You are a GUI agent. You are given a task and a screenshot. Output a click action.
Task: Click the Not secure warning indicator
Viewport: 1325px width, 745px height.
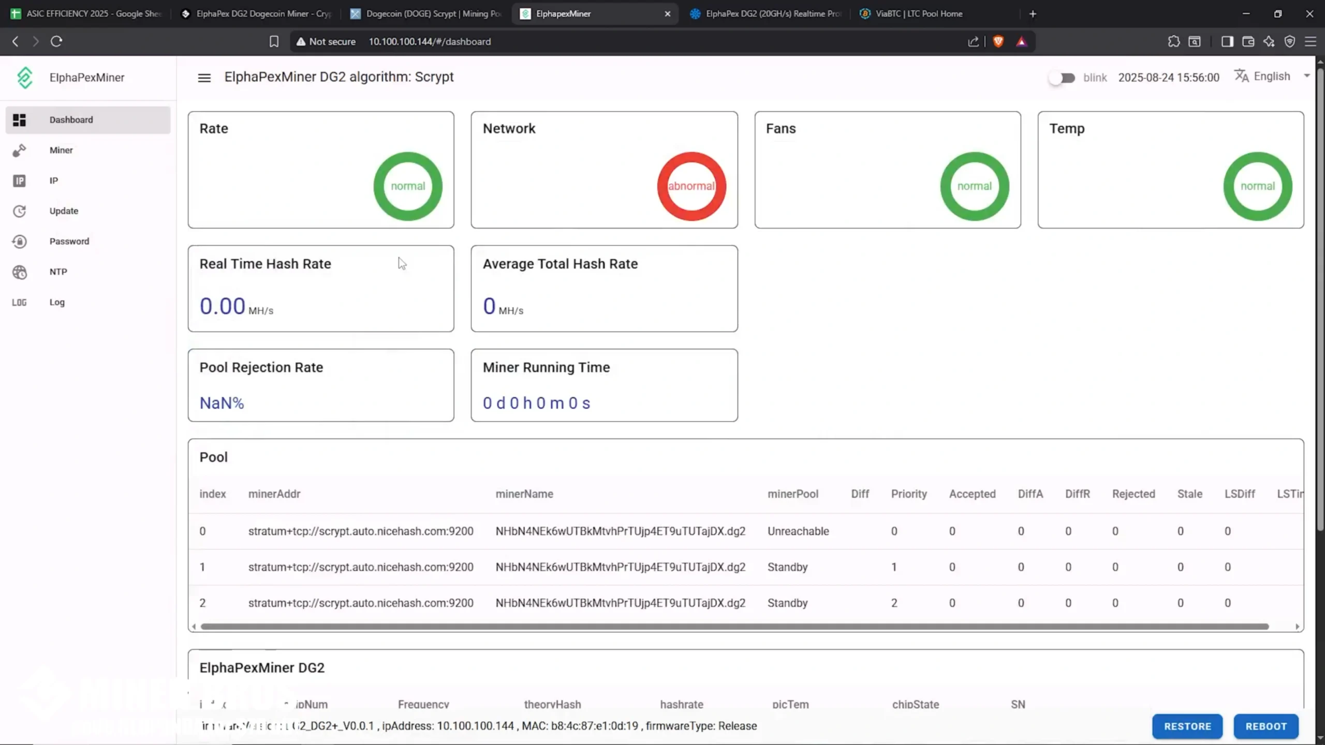click(326, 41)
